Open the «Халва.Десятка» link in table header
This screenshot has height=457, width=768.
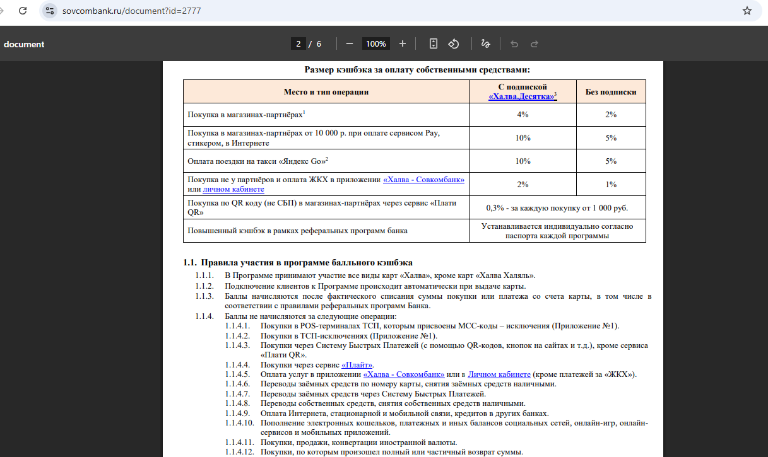pos(521,96)
